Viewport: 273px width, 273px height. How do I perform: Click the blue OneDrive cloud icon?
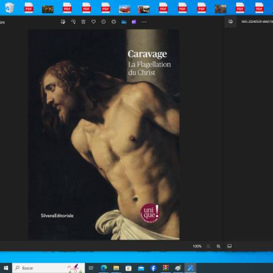pos(124,22)
